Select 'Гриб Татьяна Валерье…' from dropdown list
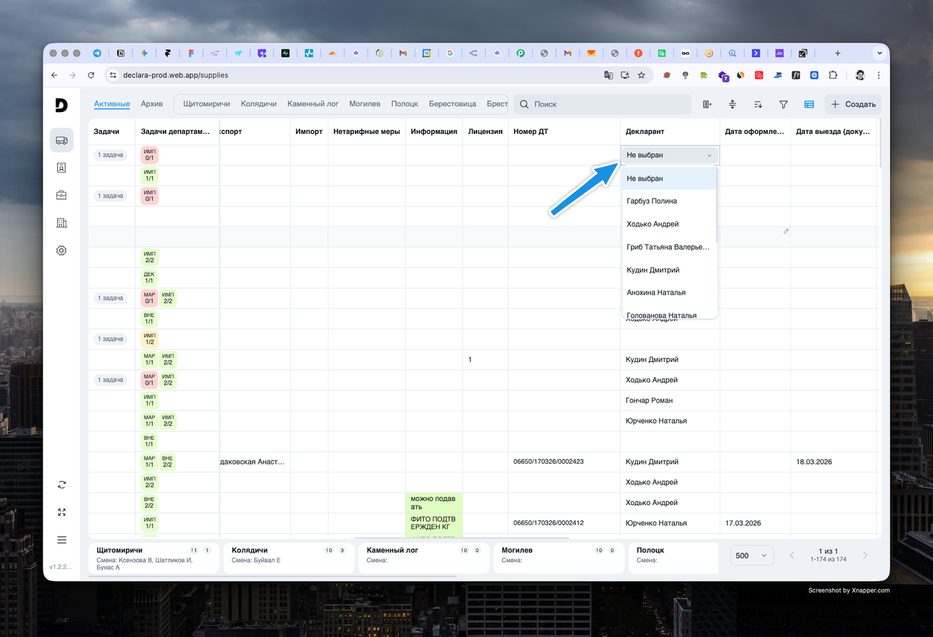Screen dimensions: 933x637 pos(669,247)
